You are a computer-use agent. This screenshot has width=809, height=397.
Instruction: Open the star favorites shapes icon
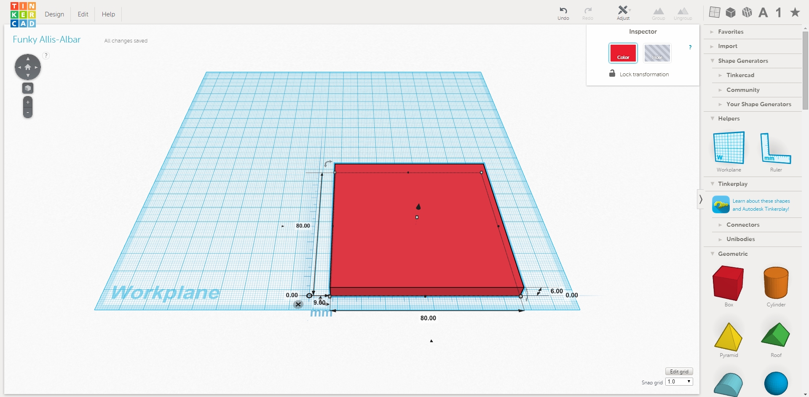click(795, 12)
